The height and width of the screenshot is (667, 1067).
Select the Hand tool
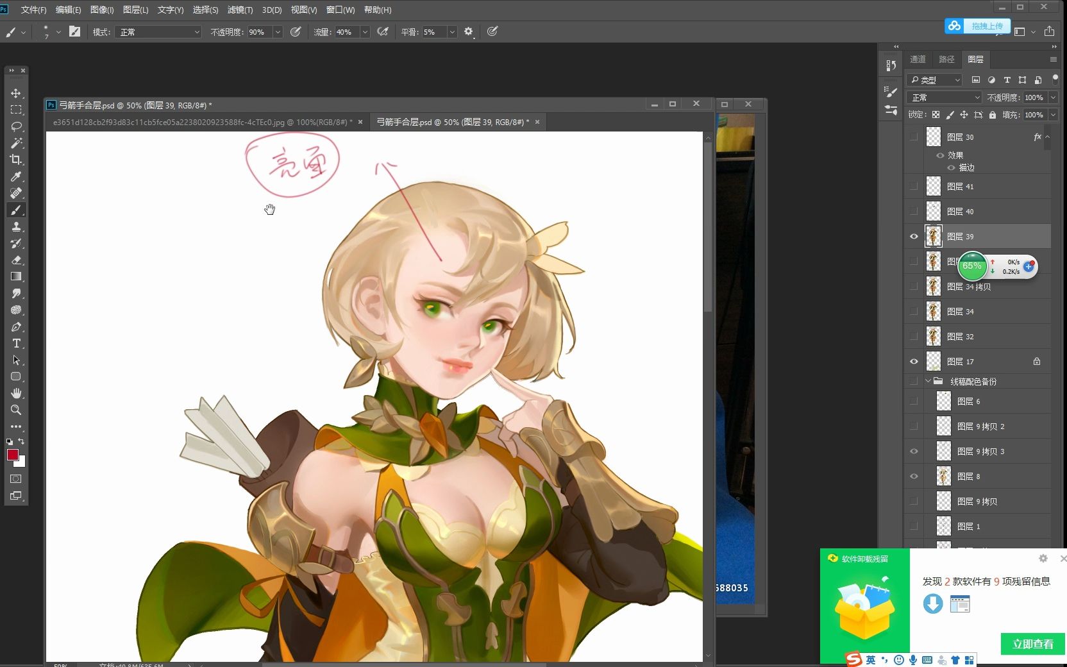click(16, 393)
